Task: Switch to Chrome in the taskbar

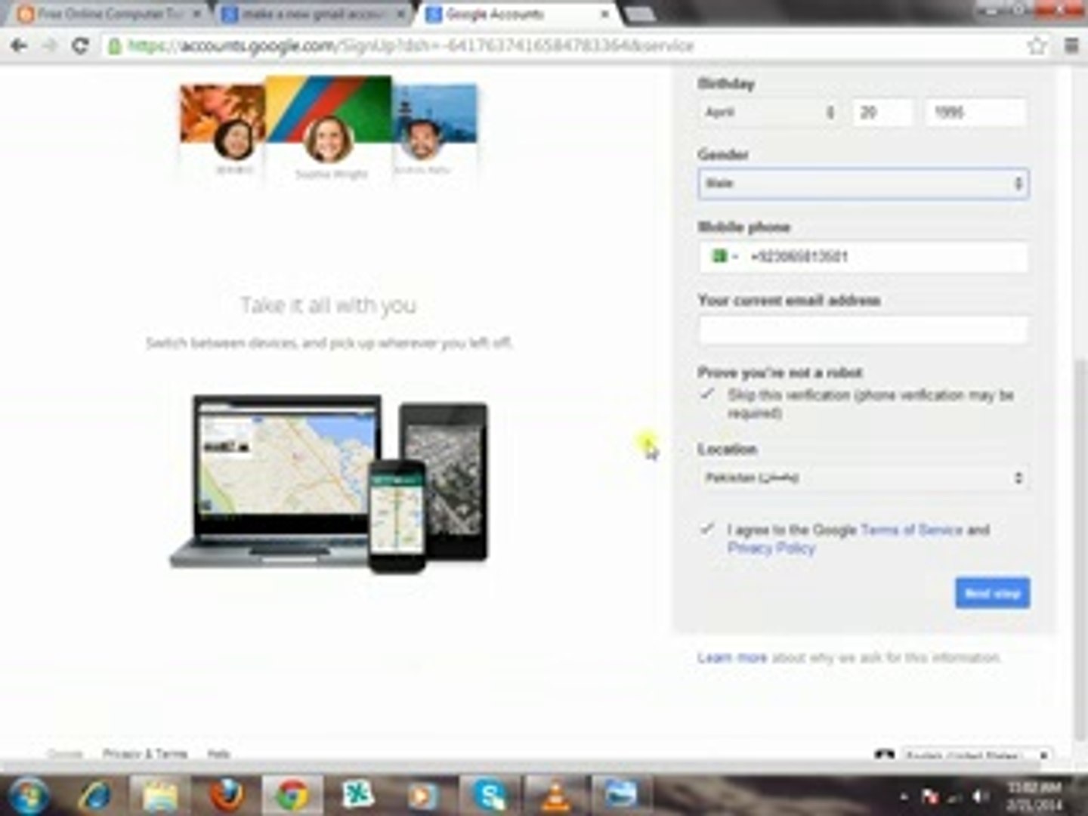Action: tap(292, 795)
